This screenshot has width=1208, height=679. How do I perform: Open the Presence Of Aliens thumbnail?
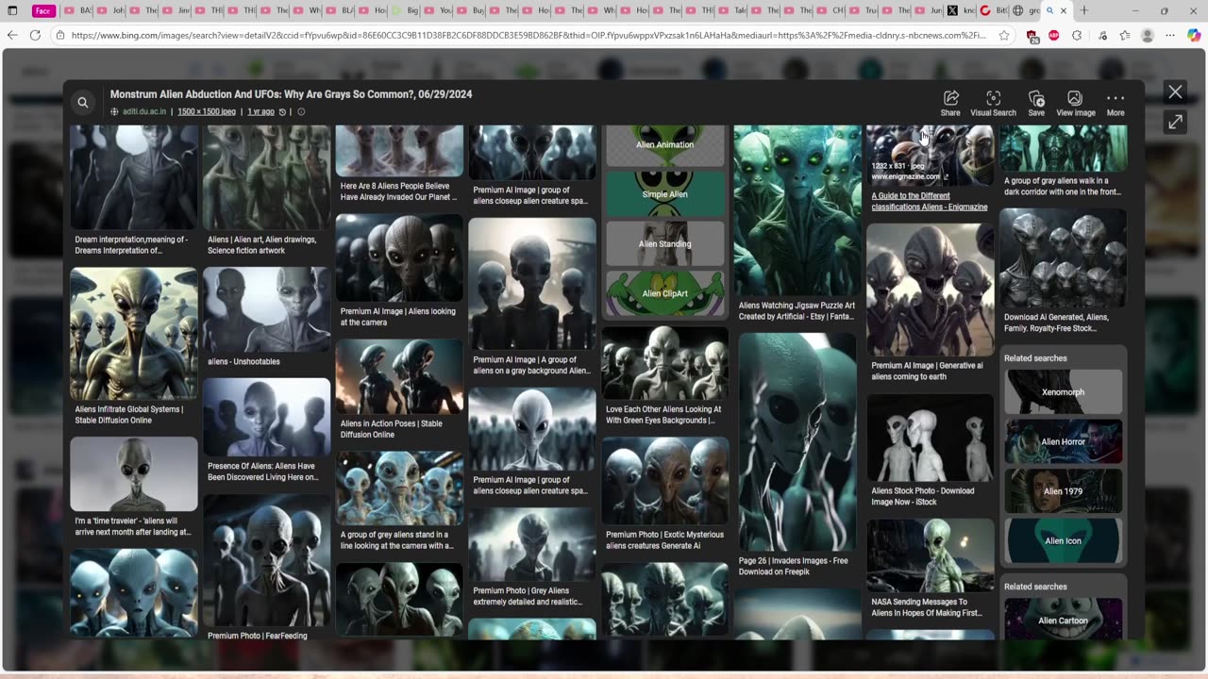pyautogui.click(x=266, y=417)
